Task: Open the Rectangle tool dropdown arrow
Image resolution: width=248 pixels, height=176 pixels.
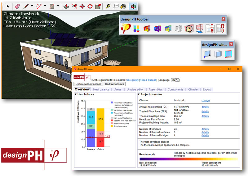Action: click(58, 6)
